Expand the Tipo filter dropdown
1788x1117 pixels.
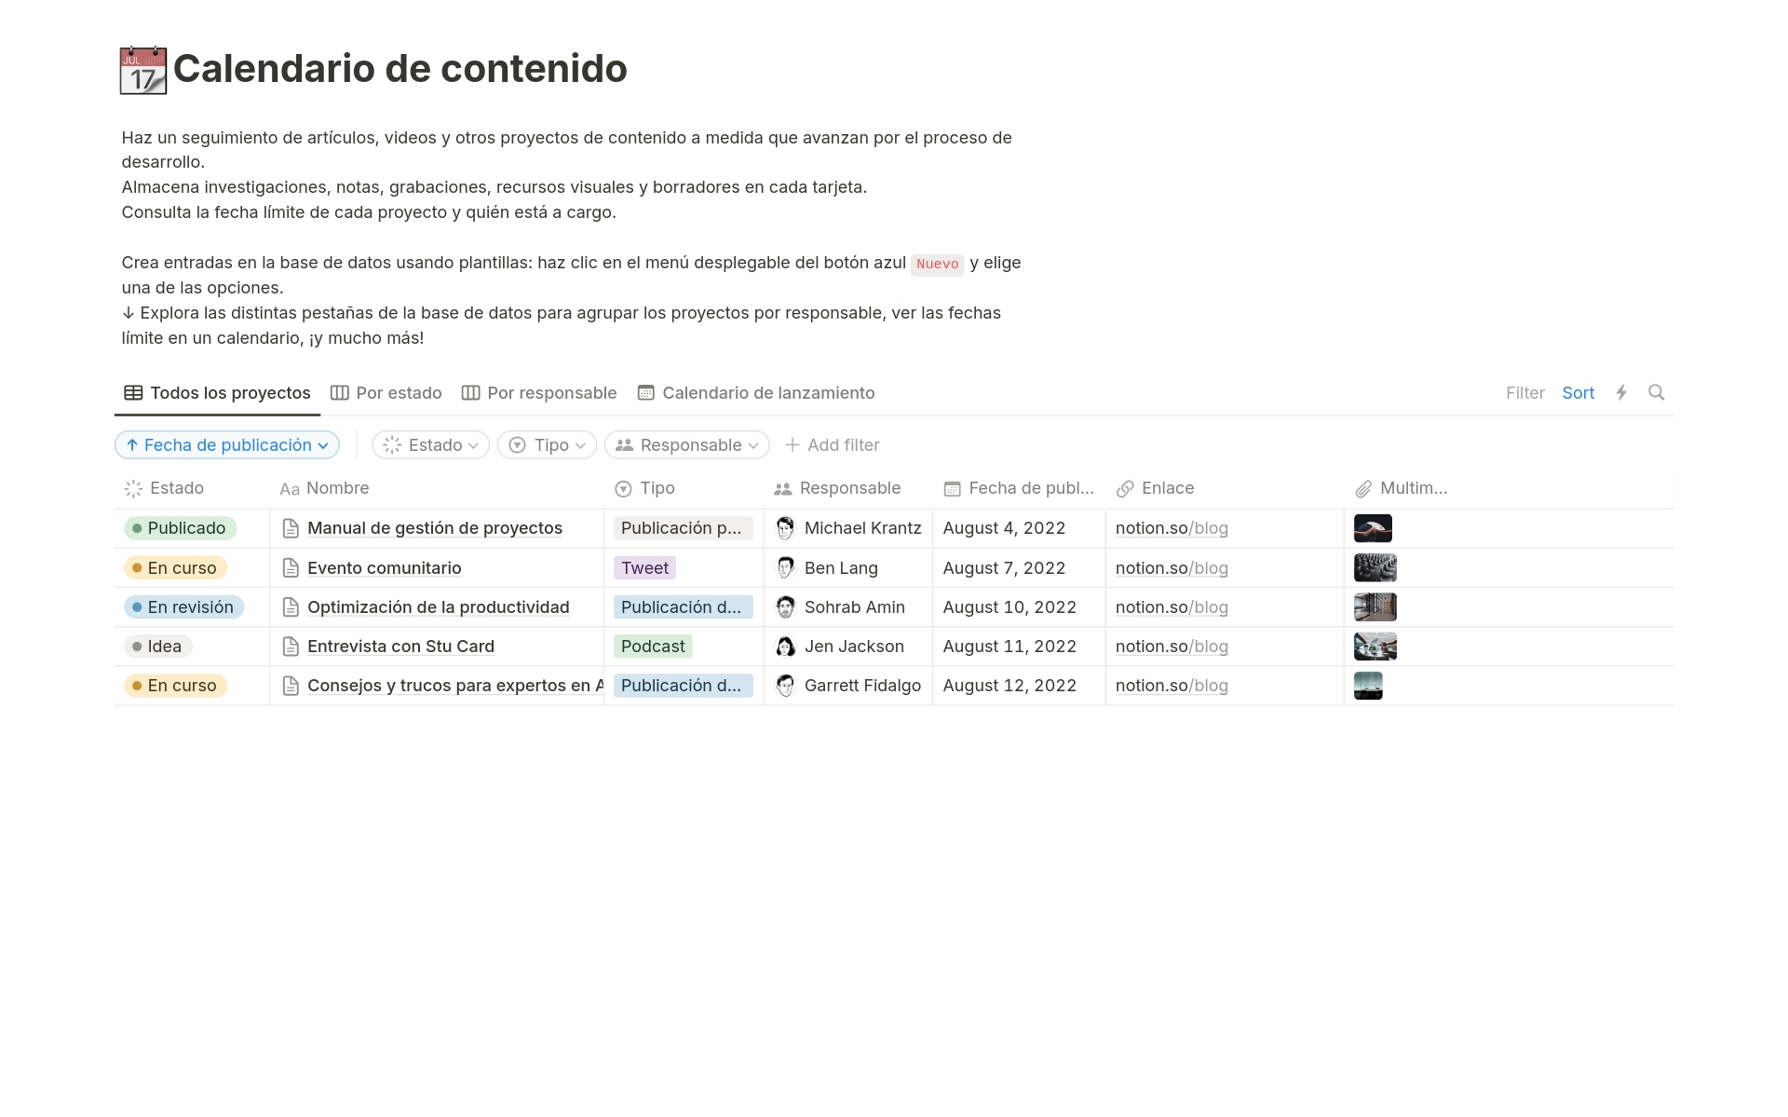point(546,444)
